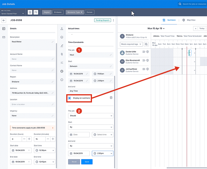Click the Region filter chip

47,12
